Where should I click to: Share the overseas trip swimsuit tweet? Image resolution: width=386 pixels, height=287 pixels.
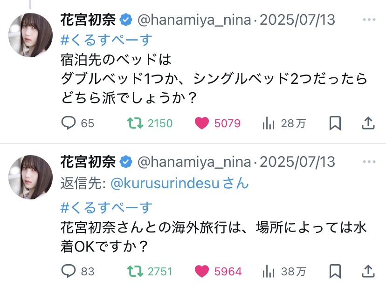tap(368, 271)
